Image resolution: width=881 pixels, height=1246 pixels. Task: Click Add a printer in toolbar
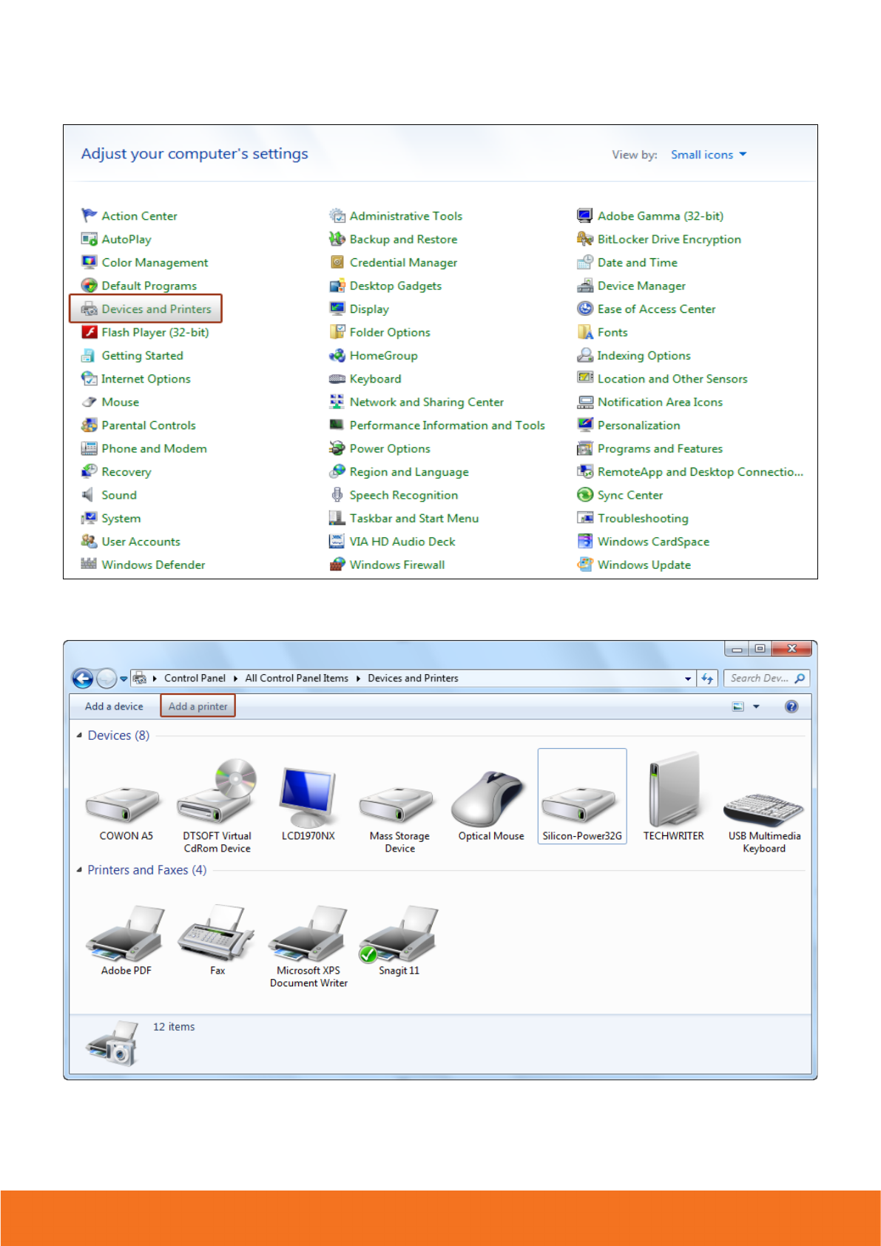pos(198,707)
